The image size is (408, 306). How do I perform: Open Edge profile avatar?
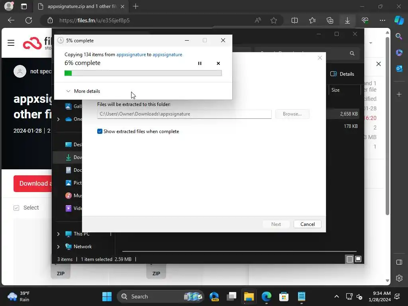click(9, 6)
